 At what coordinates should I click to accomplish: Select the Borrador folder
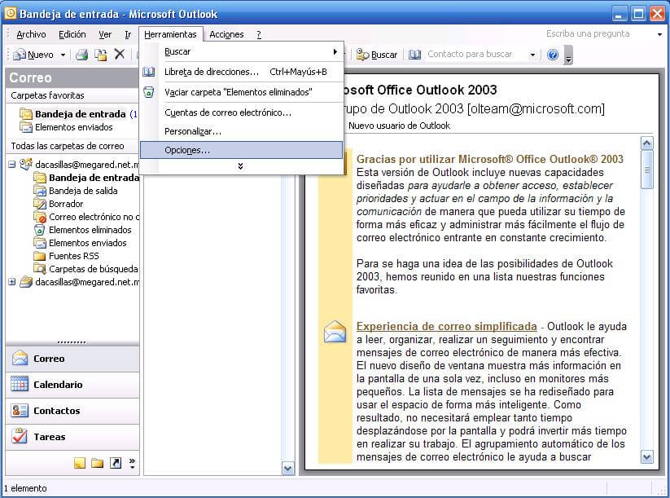click(x=66, y=204)
